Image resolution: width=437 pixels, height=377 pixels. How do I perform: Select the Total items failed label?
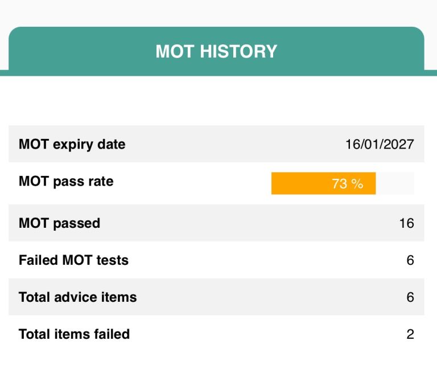click(74, 334)
